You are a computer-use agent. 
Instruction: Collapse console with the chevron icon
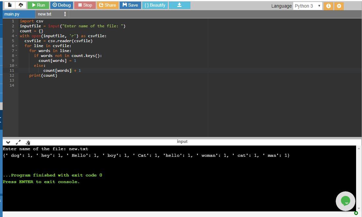point(8,143)
